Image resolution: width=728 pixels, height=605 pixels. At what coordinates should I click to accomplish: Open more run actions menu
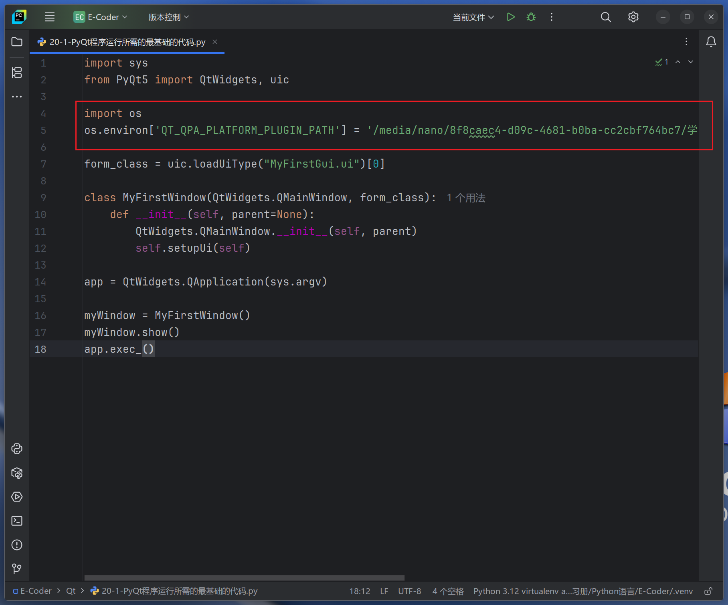click(552, 17)
